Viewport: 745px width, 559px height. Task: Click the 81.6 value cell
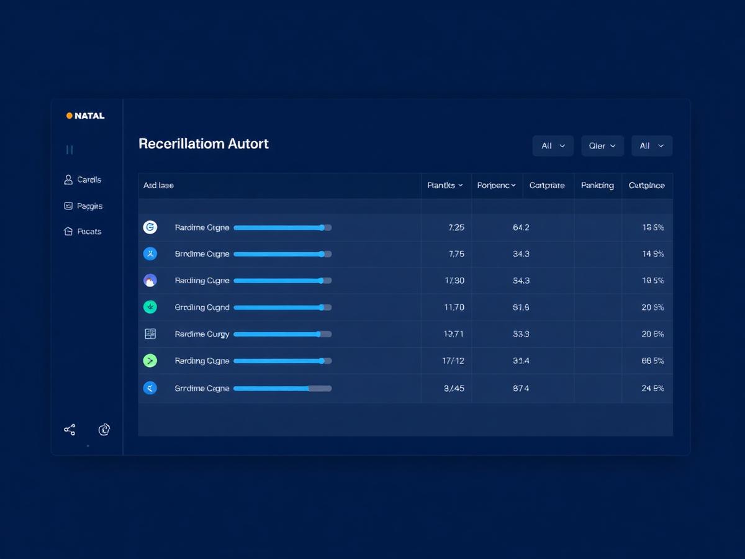point(521,307)
